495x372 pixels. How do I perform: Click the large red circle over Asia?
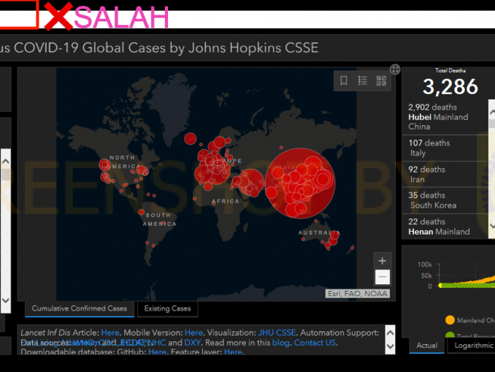[300, 183]
